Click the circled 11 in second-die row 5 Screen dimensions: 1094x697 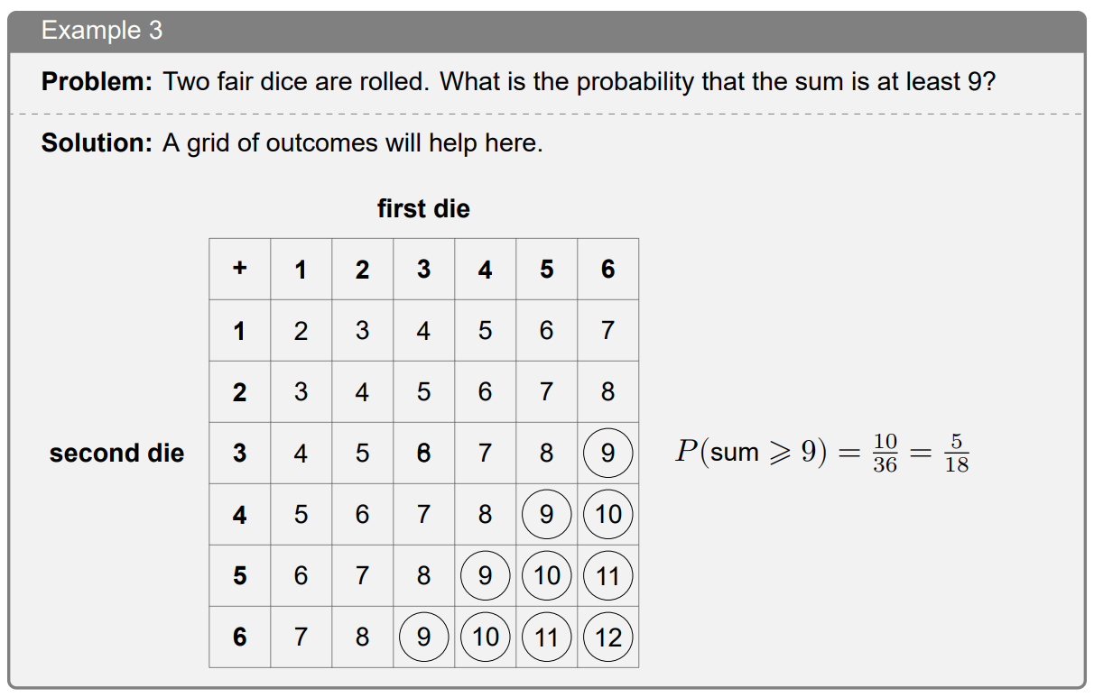tap(608, 575)
